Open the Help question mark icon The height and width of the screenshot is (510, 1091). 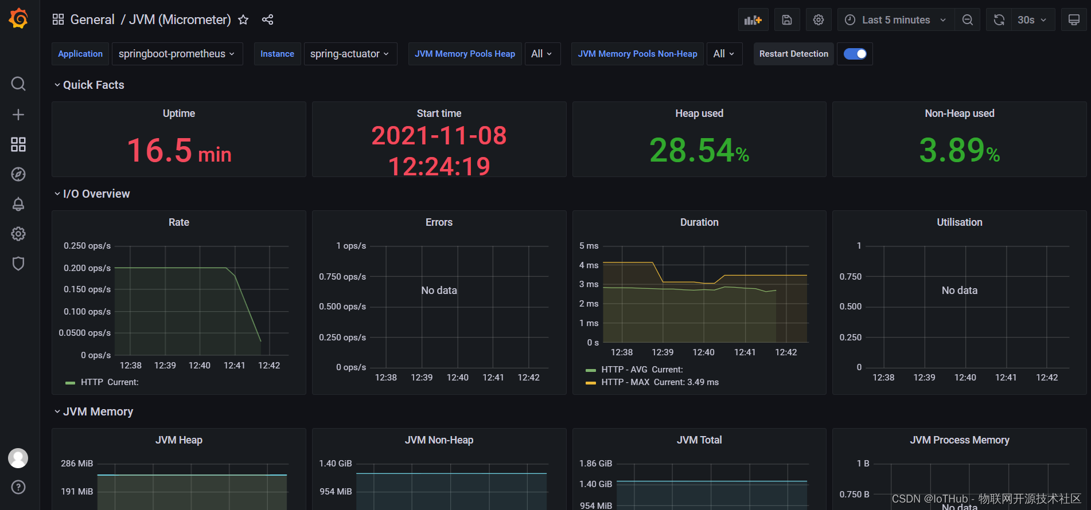pyautogui.click(x=18, y=487)
